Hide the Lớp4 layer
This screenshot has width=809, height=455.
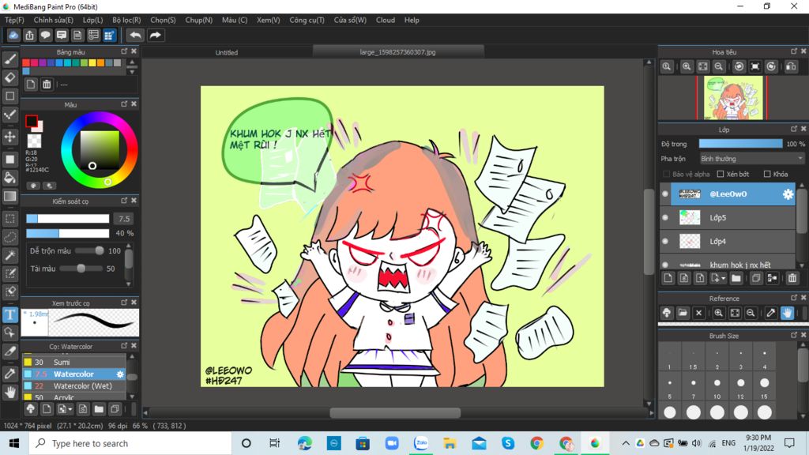(x=665, y=242)
